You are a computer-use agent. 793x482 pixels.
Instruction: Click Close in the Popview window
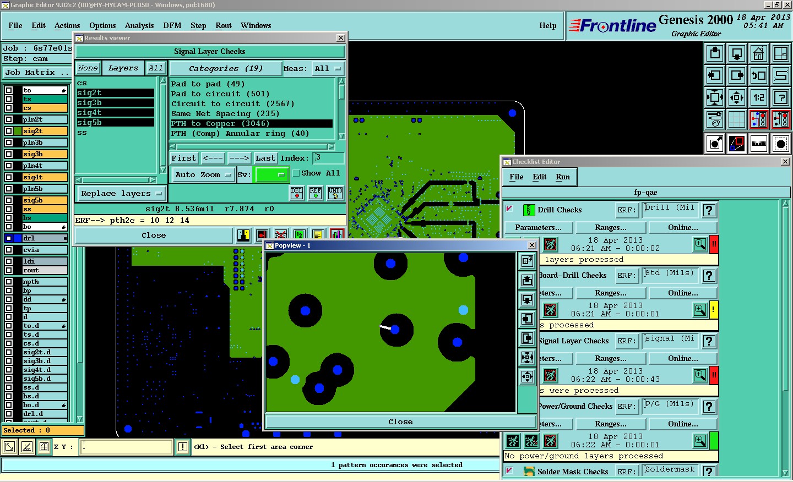400,421
